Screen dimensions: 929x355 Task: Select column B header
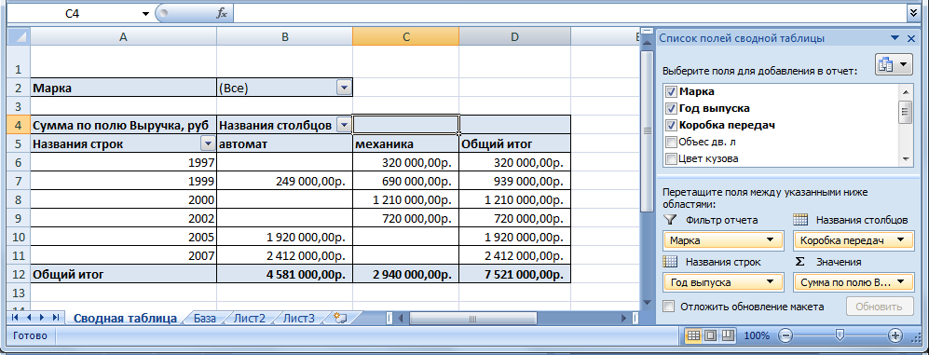coord(284,36)
